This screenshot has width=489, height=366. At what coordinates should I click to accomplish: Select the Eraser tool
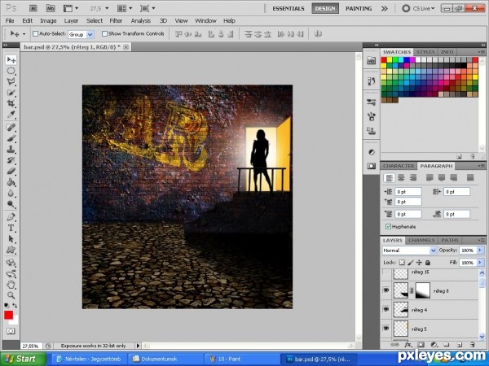tap(11, 171)
